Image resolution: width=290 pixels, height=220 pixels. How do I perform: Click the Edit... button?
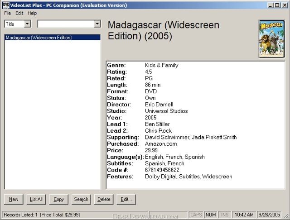[x=126, y=199]
